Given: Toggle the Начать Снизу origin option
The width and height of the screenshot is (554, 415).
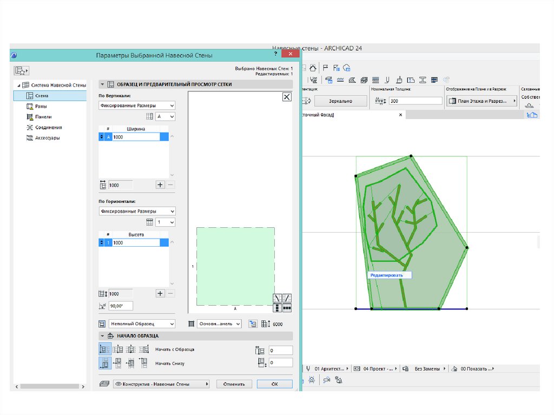Looking at the screenshot, I should [x=104, y=363].
